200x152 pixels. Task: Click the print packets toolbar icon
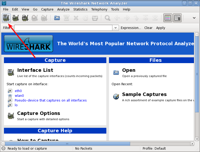(95, 18)
